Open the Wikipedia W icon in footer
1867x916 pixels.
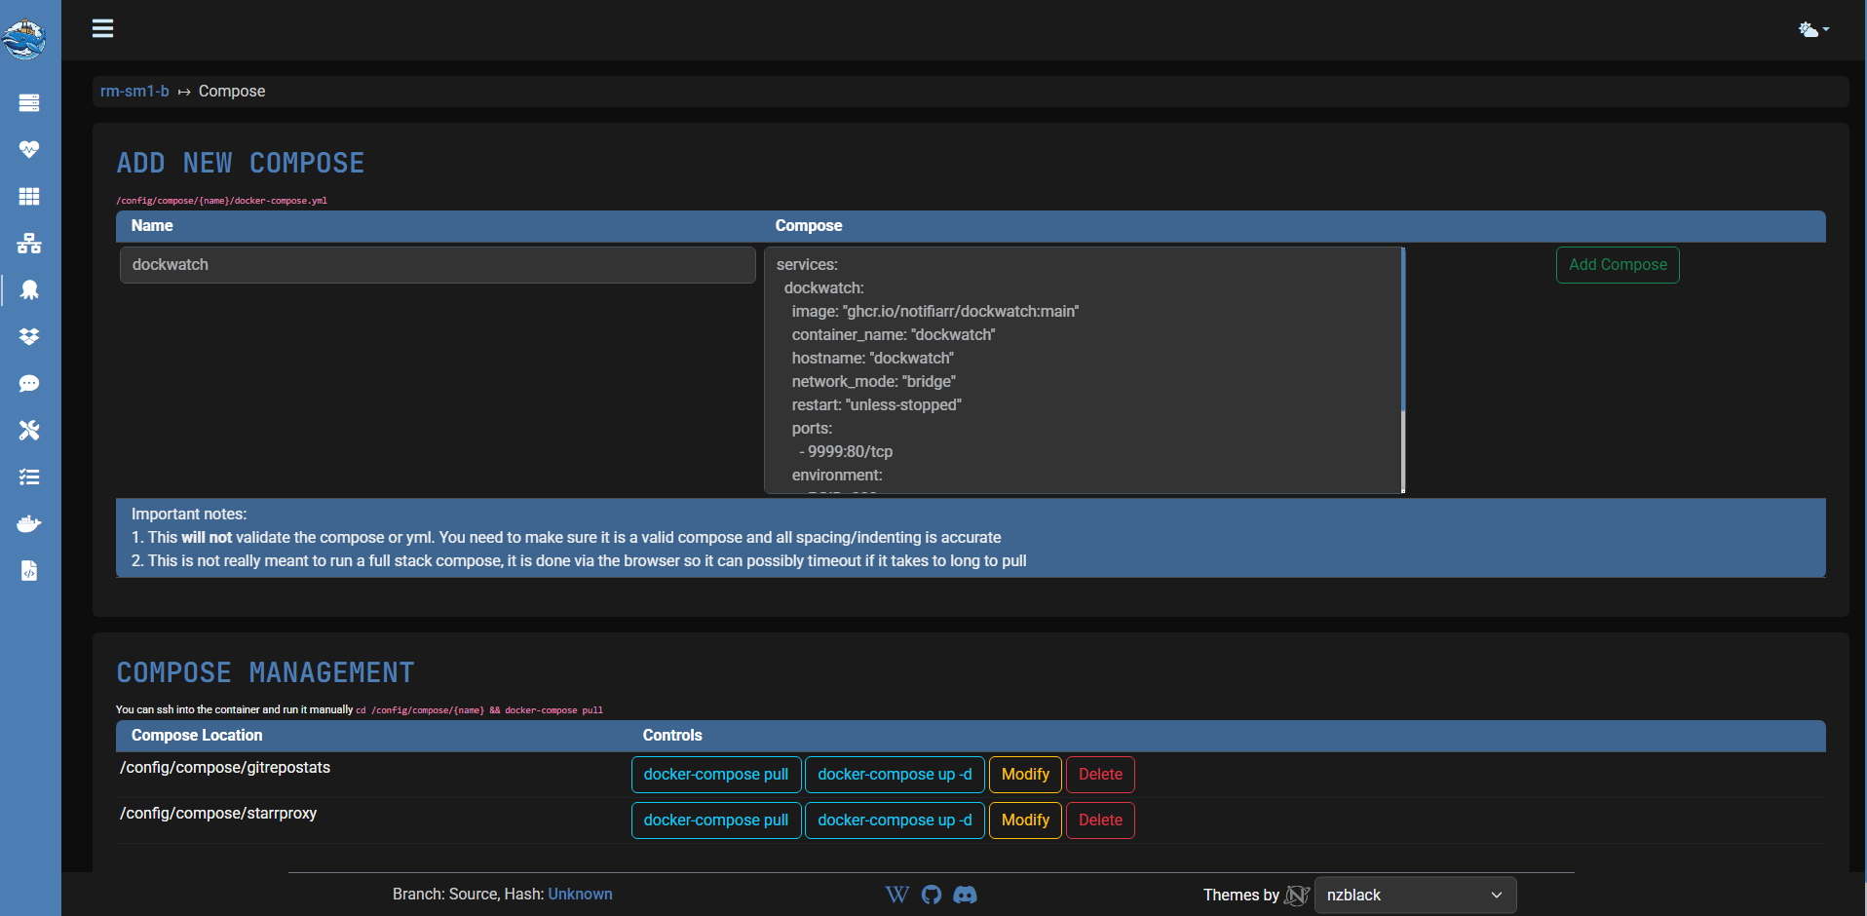[896, 895]
